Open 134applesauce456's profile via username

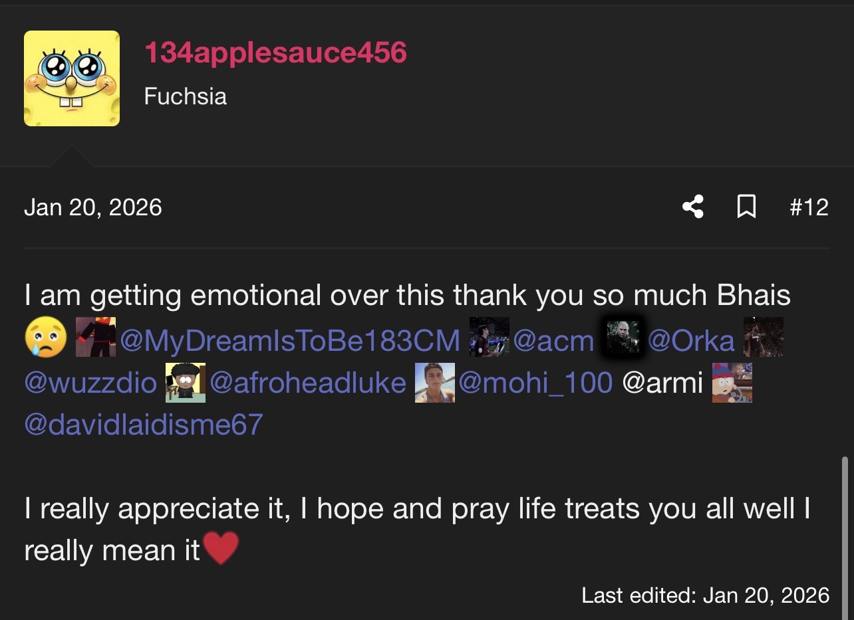coord(275,52)
